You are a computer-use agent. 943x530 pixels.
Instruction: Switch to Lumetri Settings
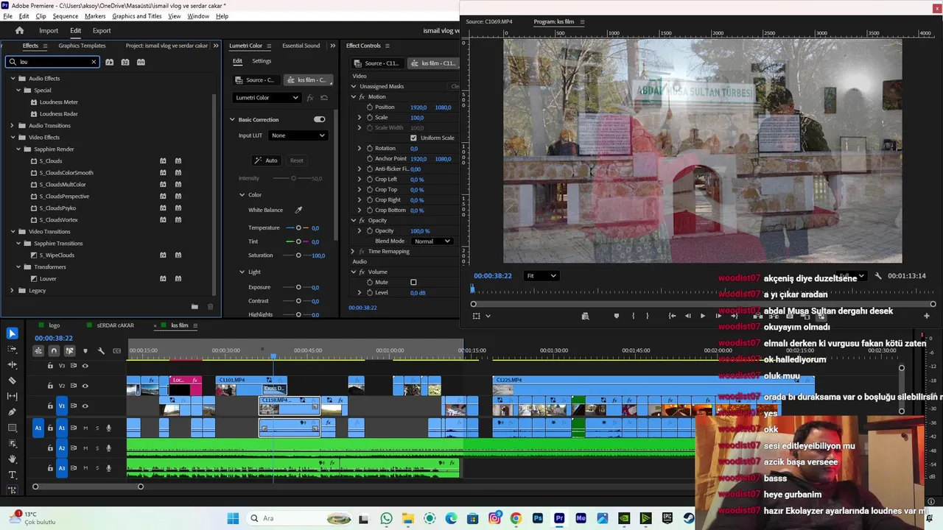[x=262, y=61]
